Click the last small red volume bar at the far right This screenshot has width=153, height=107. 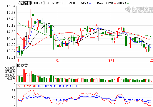coord(151,81)
